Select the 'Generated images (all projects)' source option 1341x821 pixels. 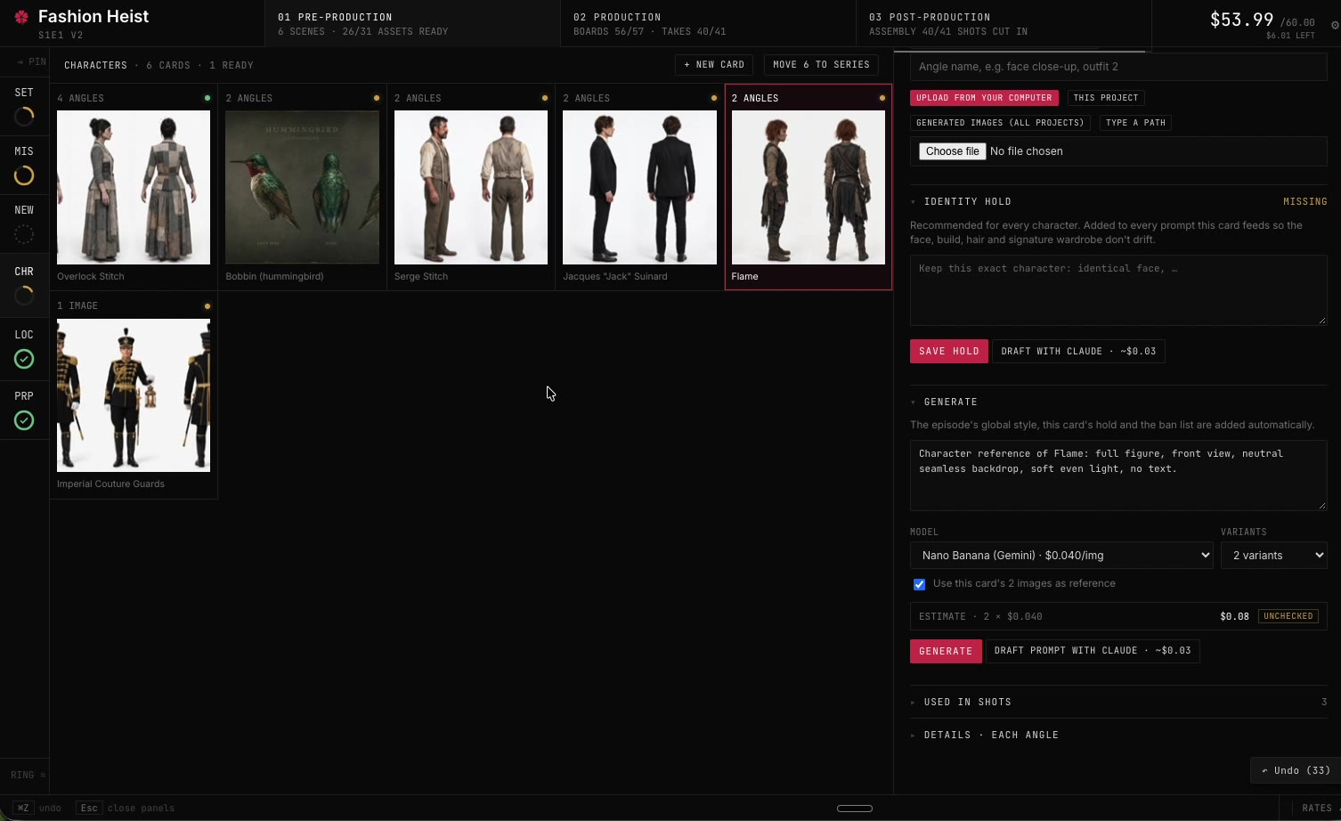[x=1000, y=123]
